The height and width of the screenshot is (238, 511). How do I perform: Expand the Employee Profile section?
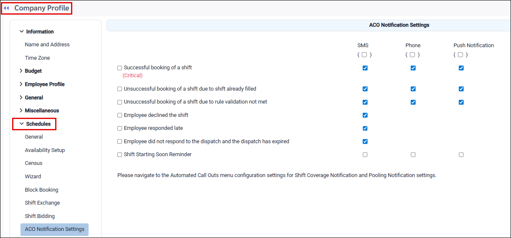21,84
